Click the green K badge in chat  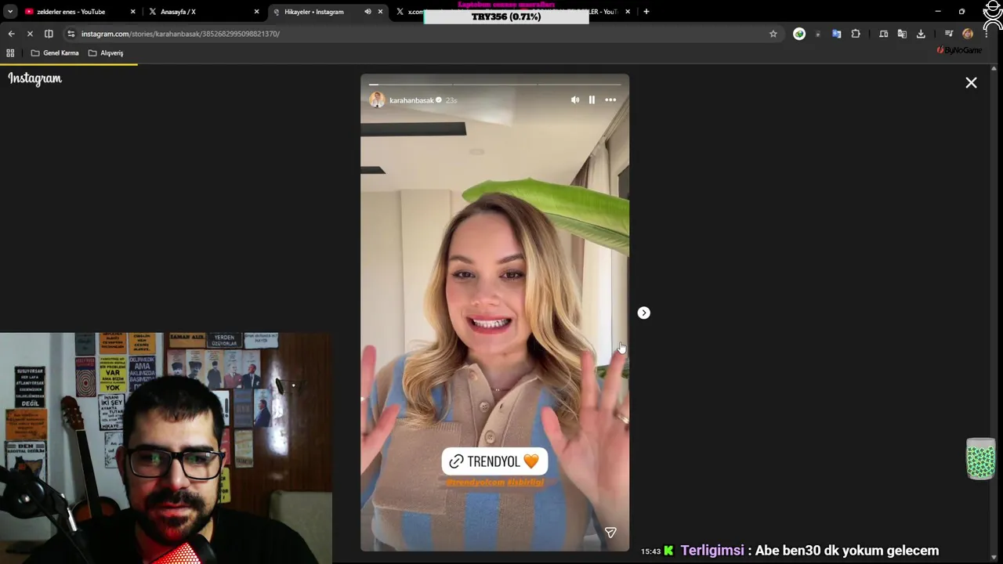coord(668,551)
